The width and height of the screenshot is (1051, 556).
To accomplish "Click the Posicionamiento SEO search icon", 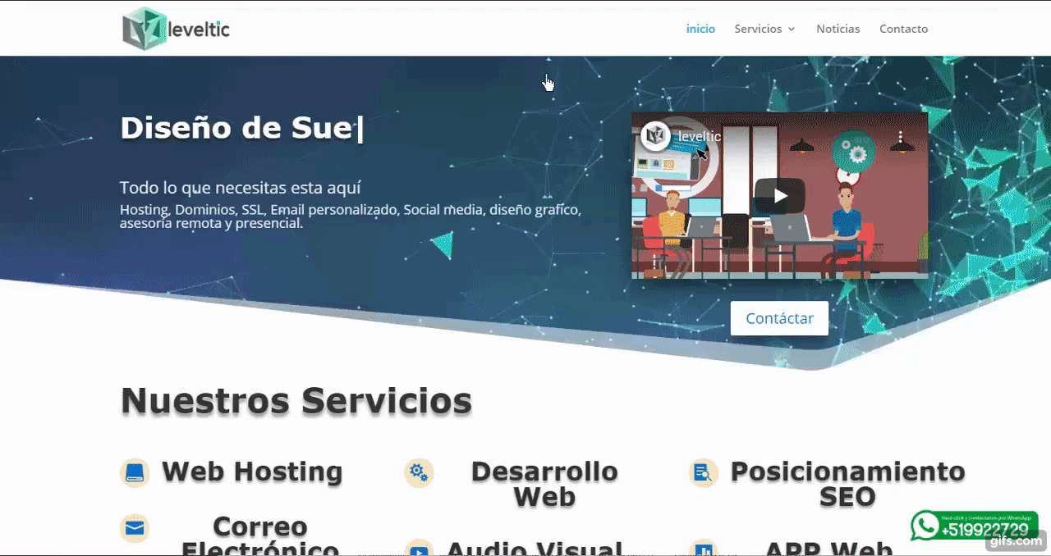I will (703, 473).
